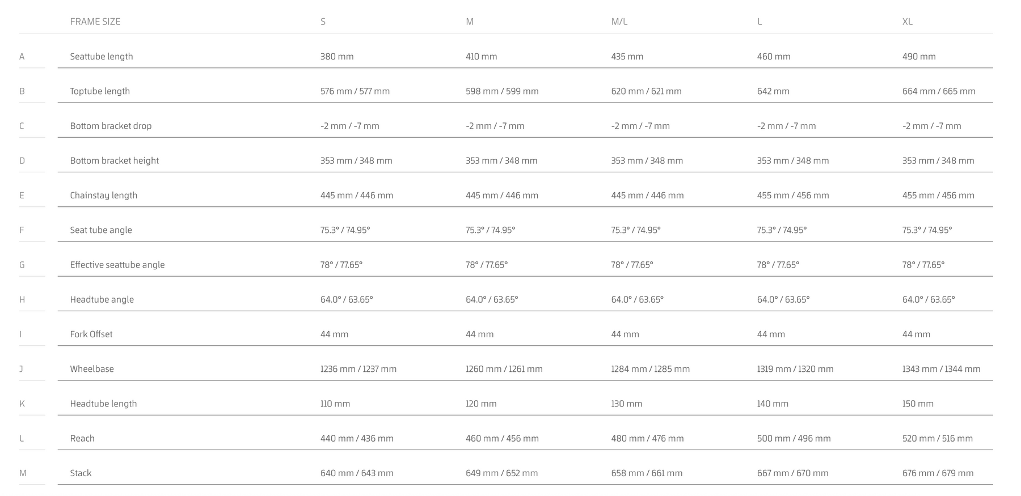Click the 1284 mm / 1285 mm wheelbase value
Image resolution: width=1021 pixels, height=496 pixels.
point(650,369)
